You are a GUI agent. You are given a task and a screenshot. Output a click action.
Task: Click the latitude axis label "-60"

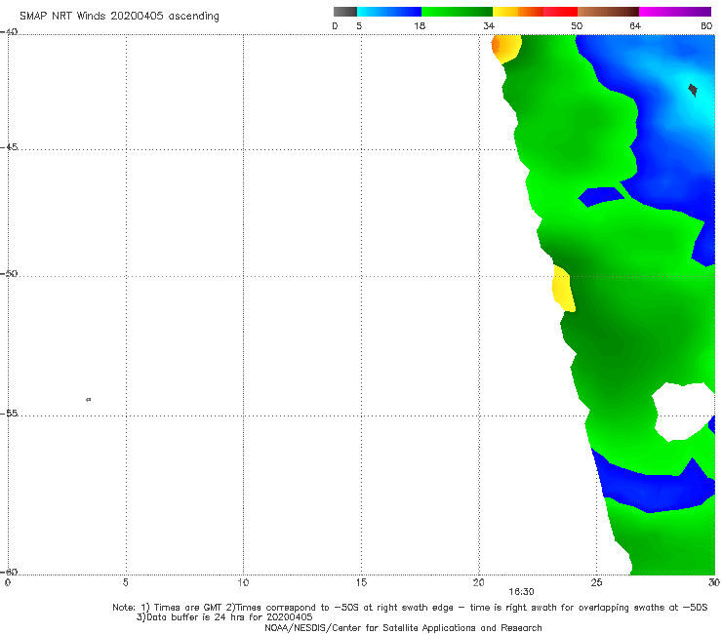[x=9, y=572]
